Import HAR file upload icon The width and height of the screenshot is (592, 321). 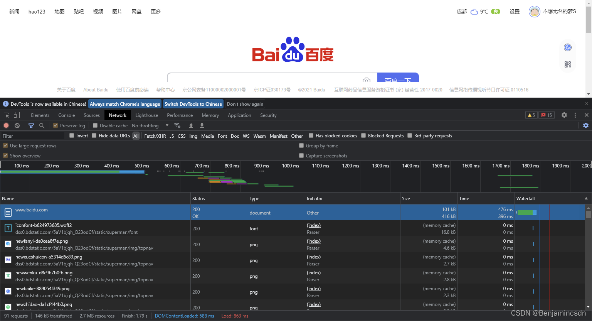click(191, 125)
